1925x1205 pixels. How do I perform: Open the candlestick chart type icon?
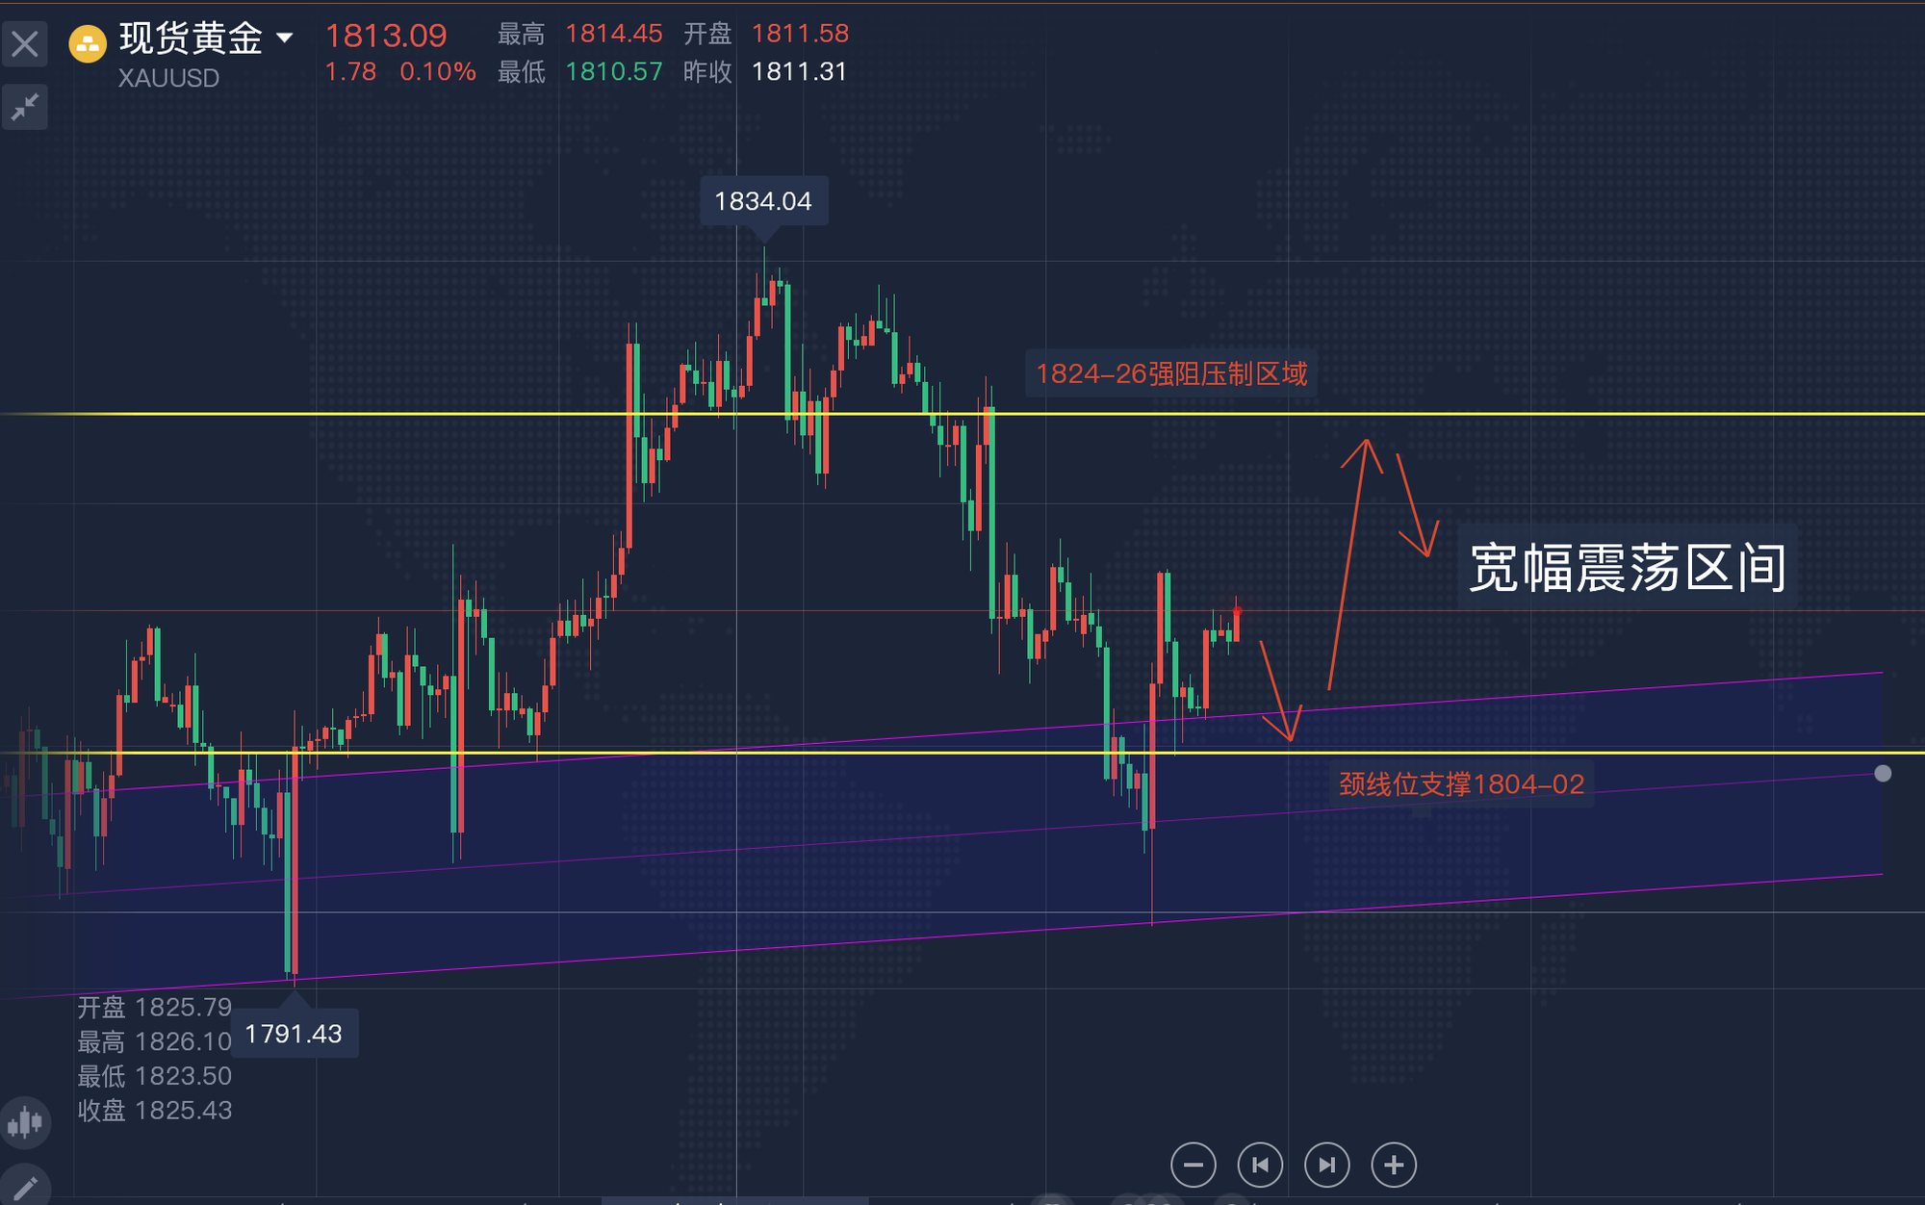25,1122
